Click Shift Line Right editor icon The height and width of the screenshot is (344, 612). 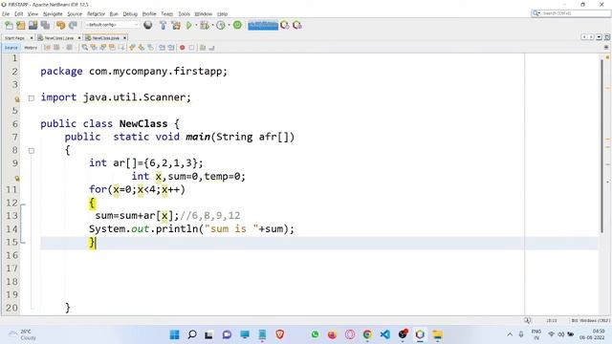click(x=171, y=48)
